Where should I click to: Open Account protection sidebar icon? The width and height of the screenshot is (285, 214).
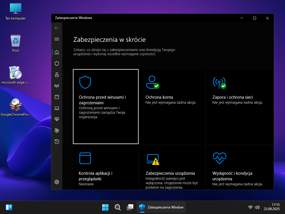tap(57, 75)
